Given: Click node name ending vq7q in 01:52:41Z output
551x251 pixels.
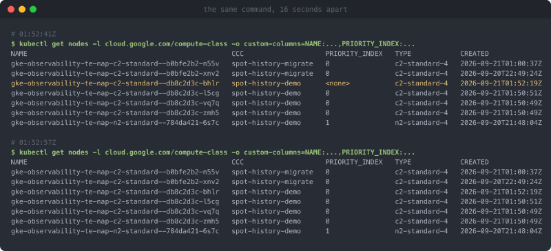Looking at the screenshot, I should tap(115, 103).
